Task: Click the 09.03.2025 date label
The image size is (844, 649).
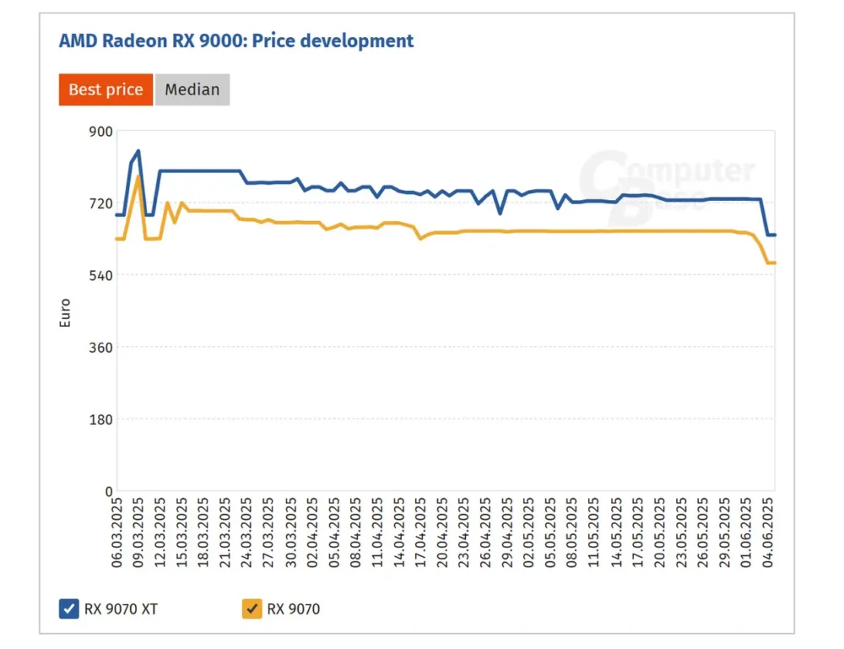Action: click(x=138, y=533)
